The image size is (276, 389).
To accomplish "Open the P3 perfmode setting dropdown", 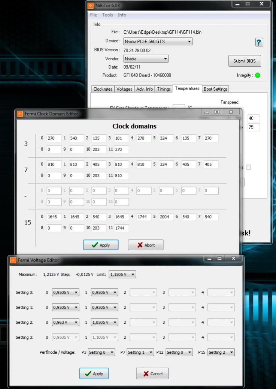I will tap(101, 352).
